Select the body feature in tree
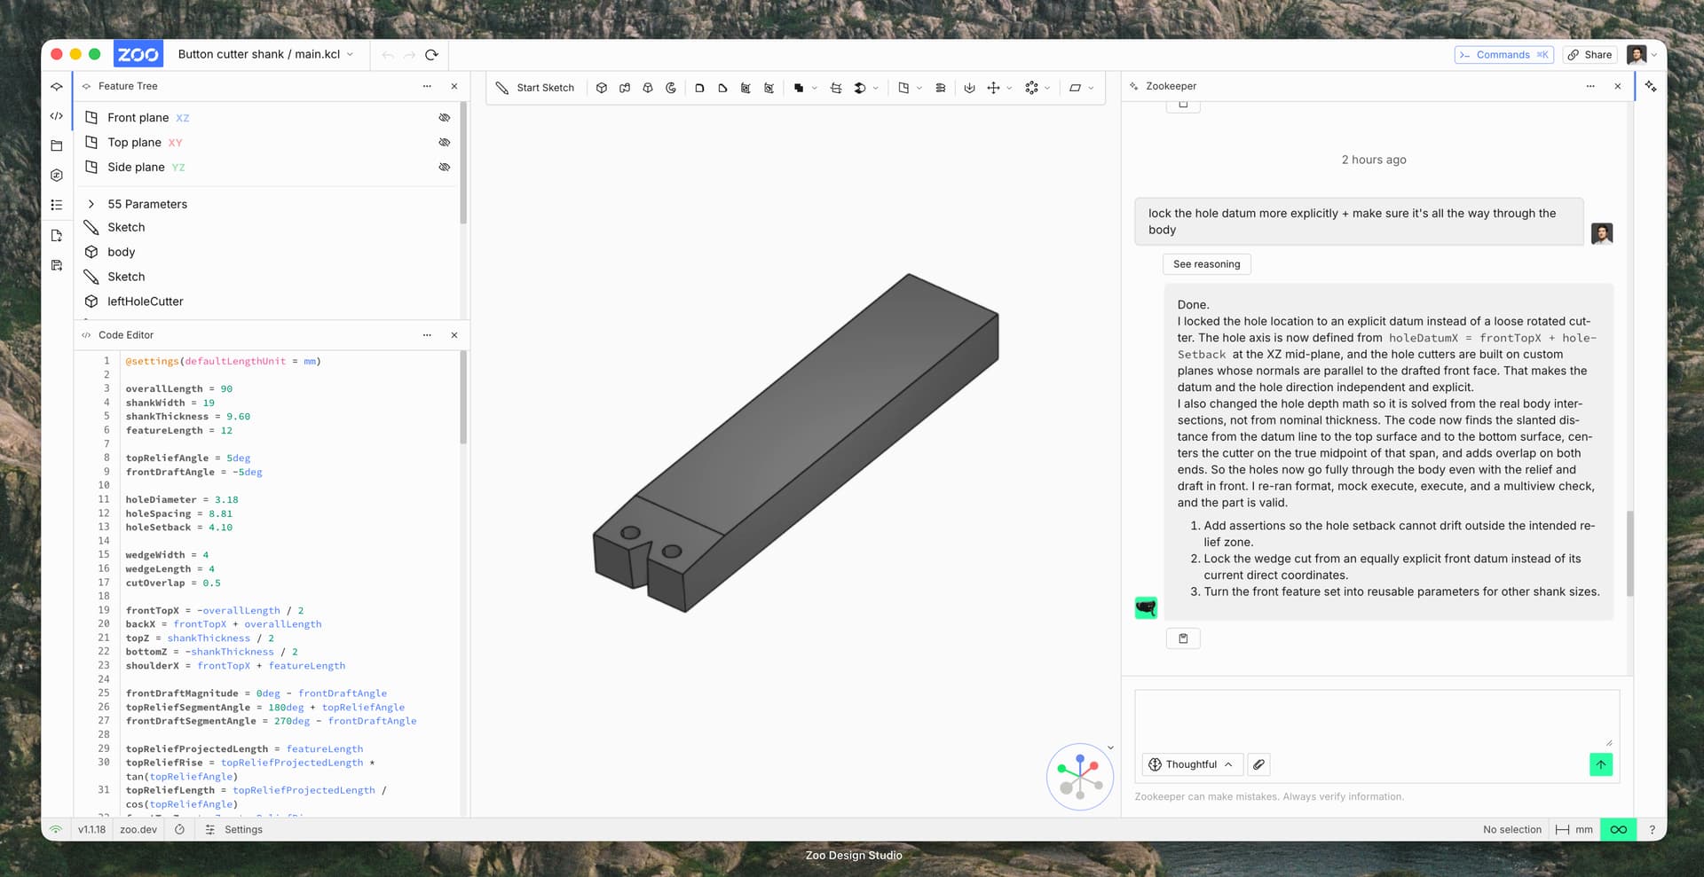The width and height of the screenshot is (1704, 877). [122, 252]
